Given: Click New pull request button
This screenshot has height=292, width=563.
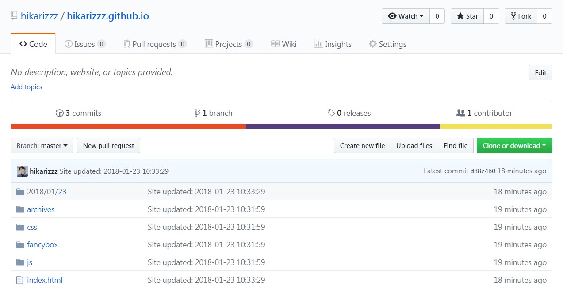Looking at the screenshot, I should pos(108,145).
